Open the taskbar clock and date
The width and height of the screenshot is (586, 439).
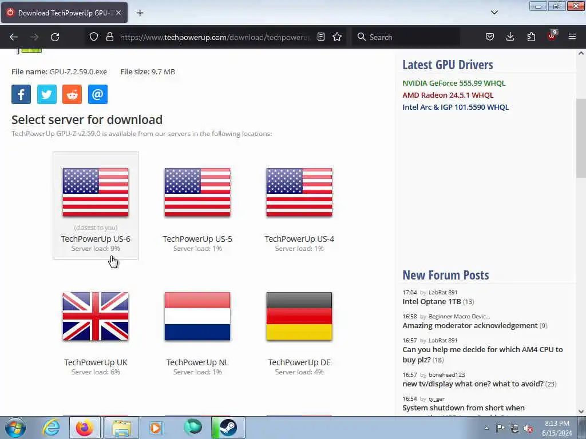(x=557, y=428)
